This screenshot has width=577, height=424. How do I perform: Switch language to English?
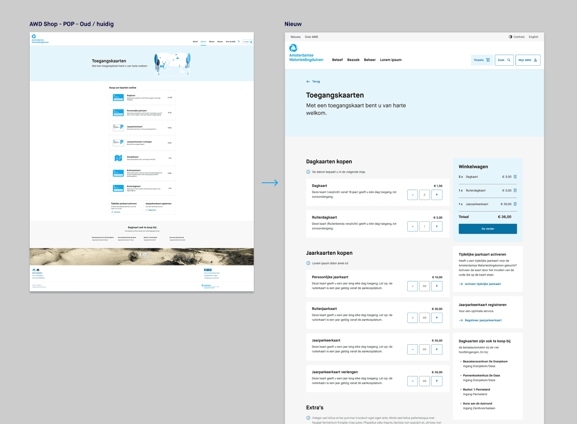tap(533, 37)
